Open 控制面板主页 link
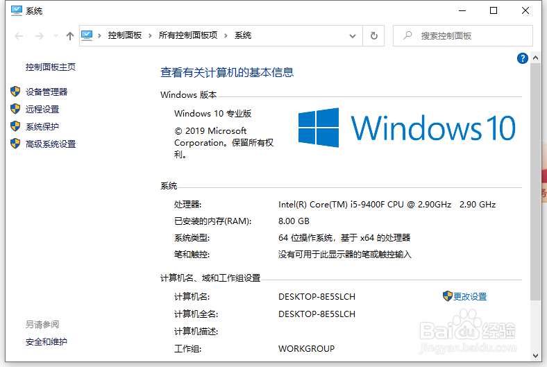Viewport: 547px width, 367px height. click(51, 67)
